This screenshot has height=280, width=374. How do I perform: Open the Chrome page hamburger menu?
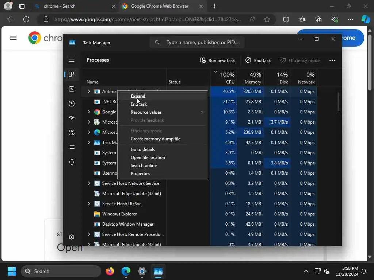point(13,38)
